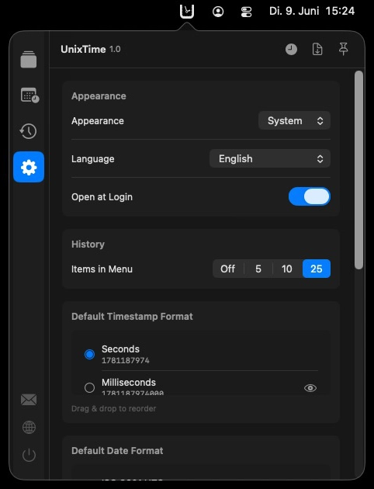
Task: Toggle the Open at Login switch
Action: pos(310,197)
